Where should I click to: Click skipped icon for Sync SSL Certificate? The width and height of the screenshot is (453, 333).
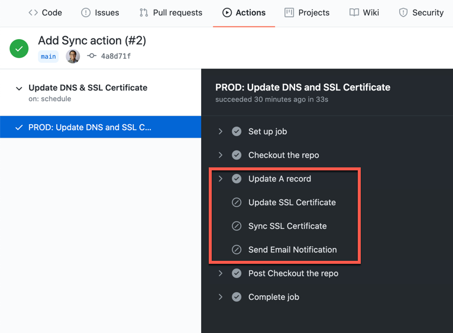pos(237,226)
